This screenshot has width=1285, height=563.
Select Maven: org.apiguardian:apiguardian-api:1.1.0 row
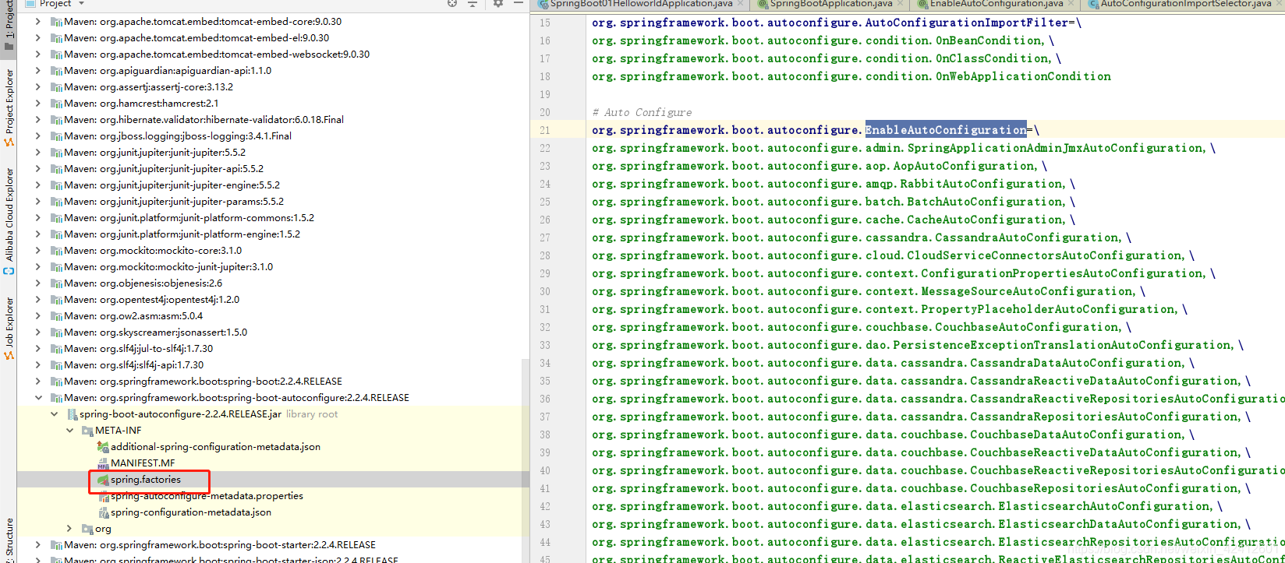pyautogui.click(x=273, y=71)
